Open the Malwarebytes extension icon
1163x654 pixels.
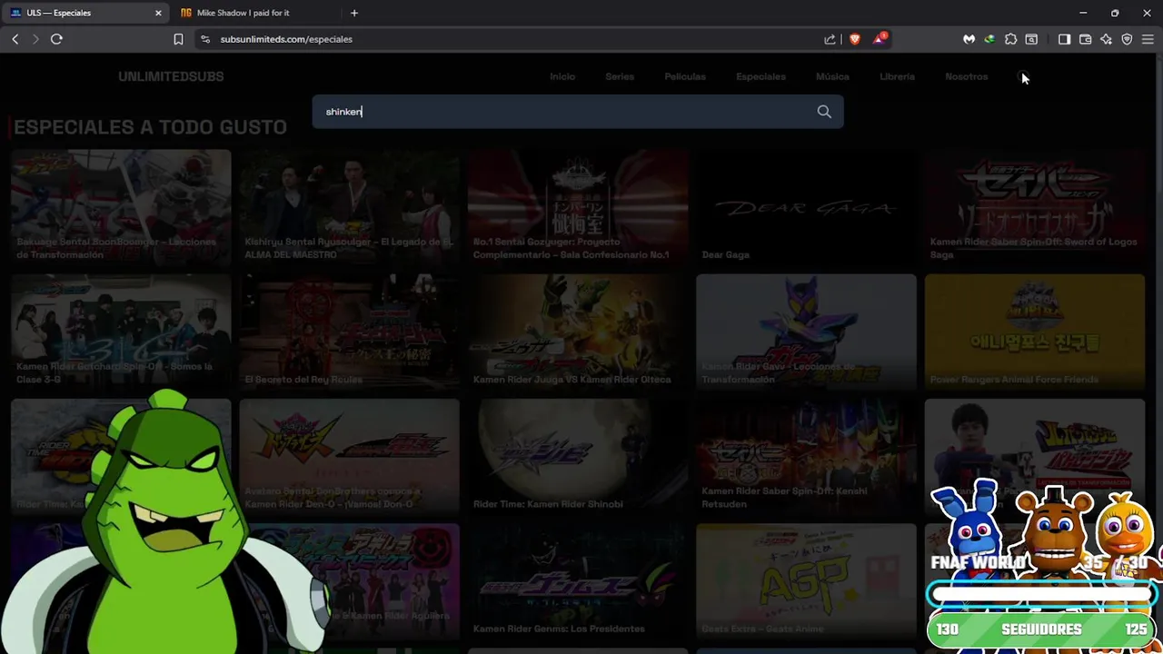click(969, 39)
